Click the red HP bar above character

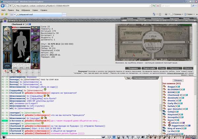[x=21, y=27]
